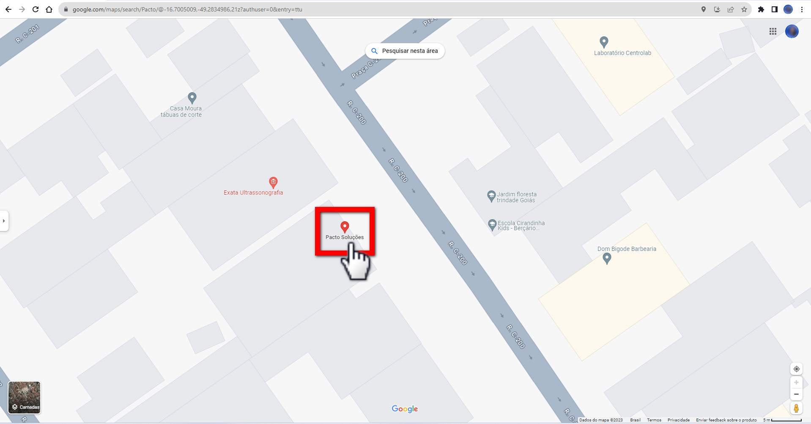
Task: Zoom in with the plus button
Action: pyautogui.click(x=796, y=383)
